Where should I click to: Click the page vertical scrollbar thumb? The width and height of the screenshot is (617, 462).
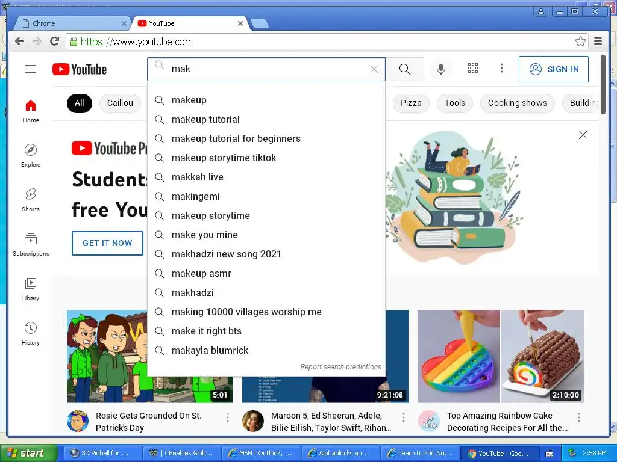[x=603, y=84]
